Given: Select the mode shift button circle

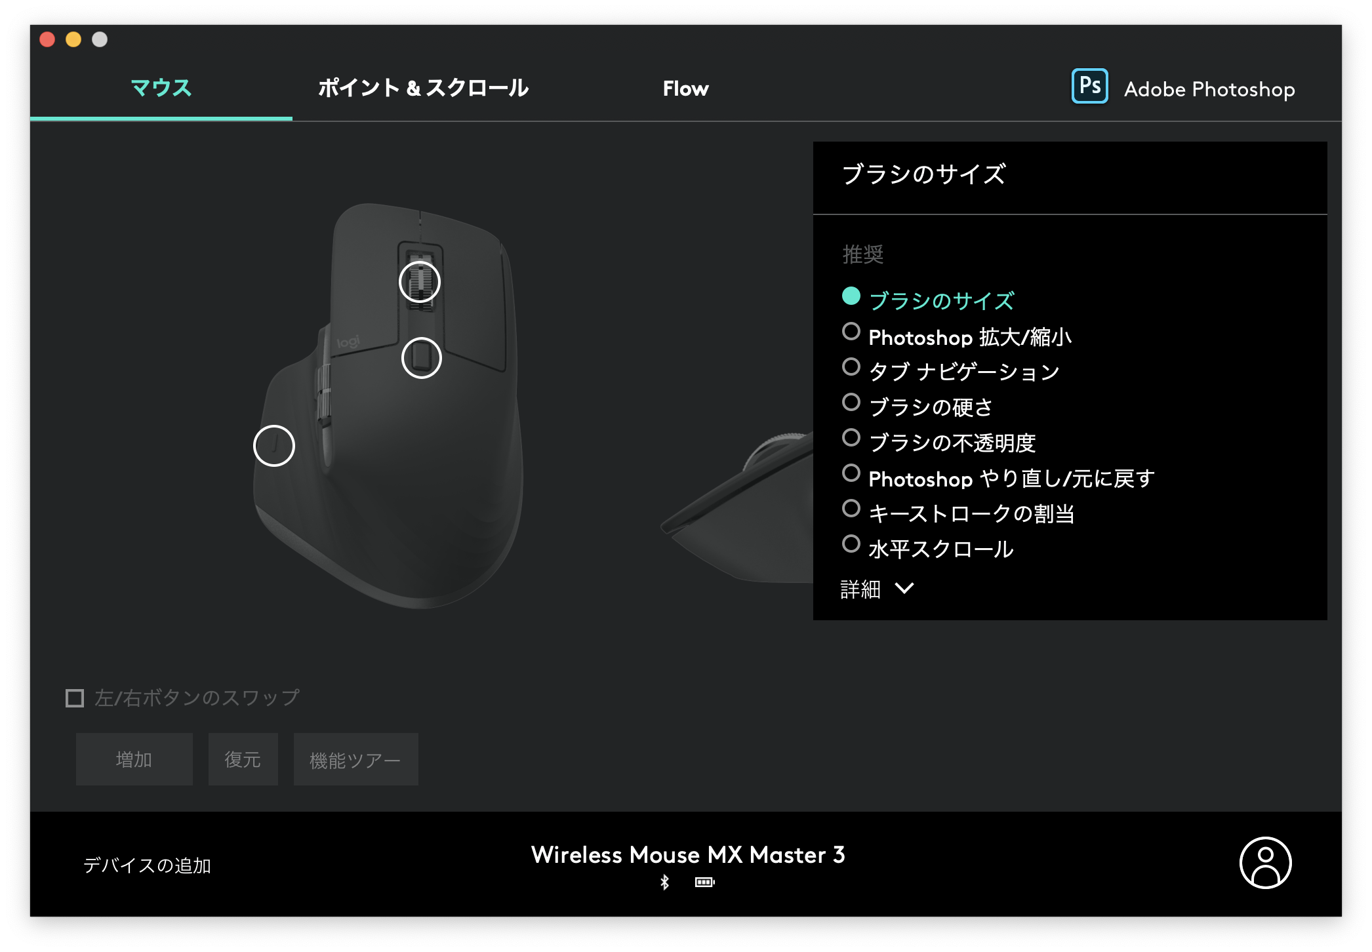Looking at the screenshot, I should click(x=421, y=358).
